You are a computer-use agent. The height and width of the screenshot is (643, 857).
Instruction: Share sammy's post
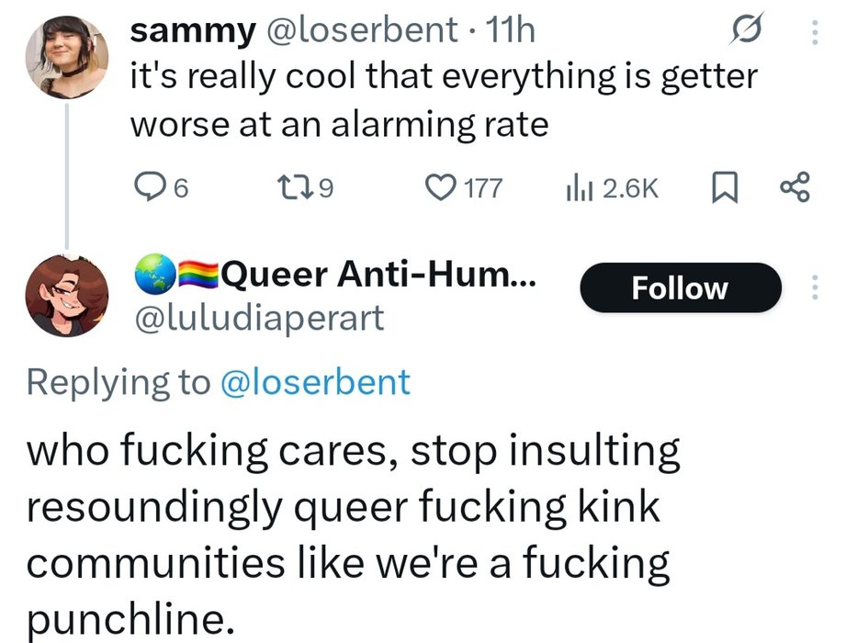tap(795, 188)
